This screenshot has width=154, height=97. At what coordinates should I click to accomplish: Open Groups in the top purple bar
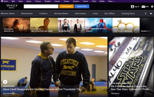coord(66,1)
